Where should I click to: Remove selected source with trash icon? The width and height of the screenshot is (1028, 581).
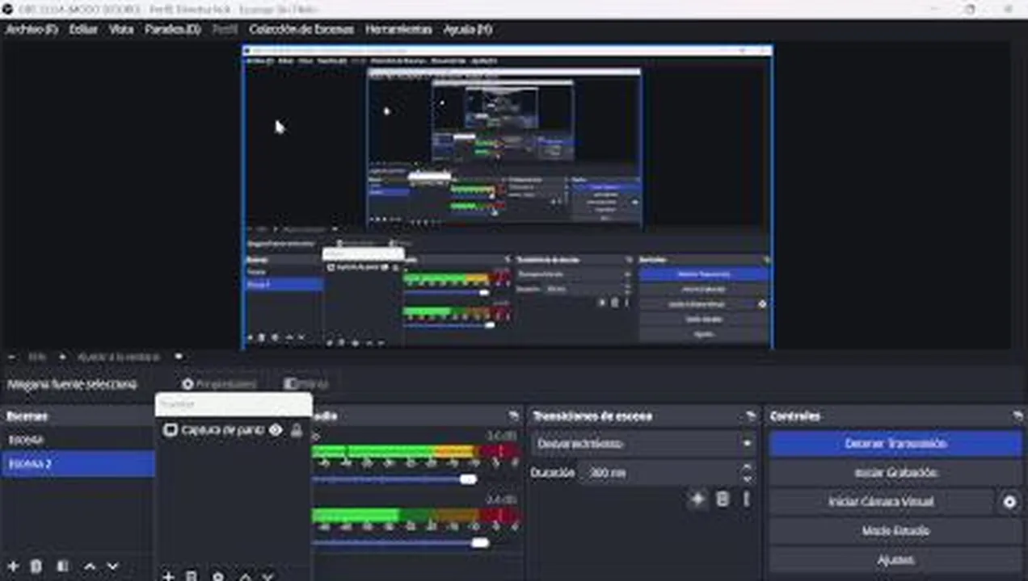[x=192, y=576]
